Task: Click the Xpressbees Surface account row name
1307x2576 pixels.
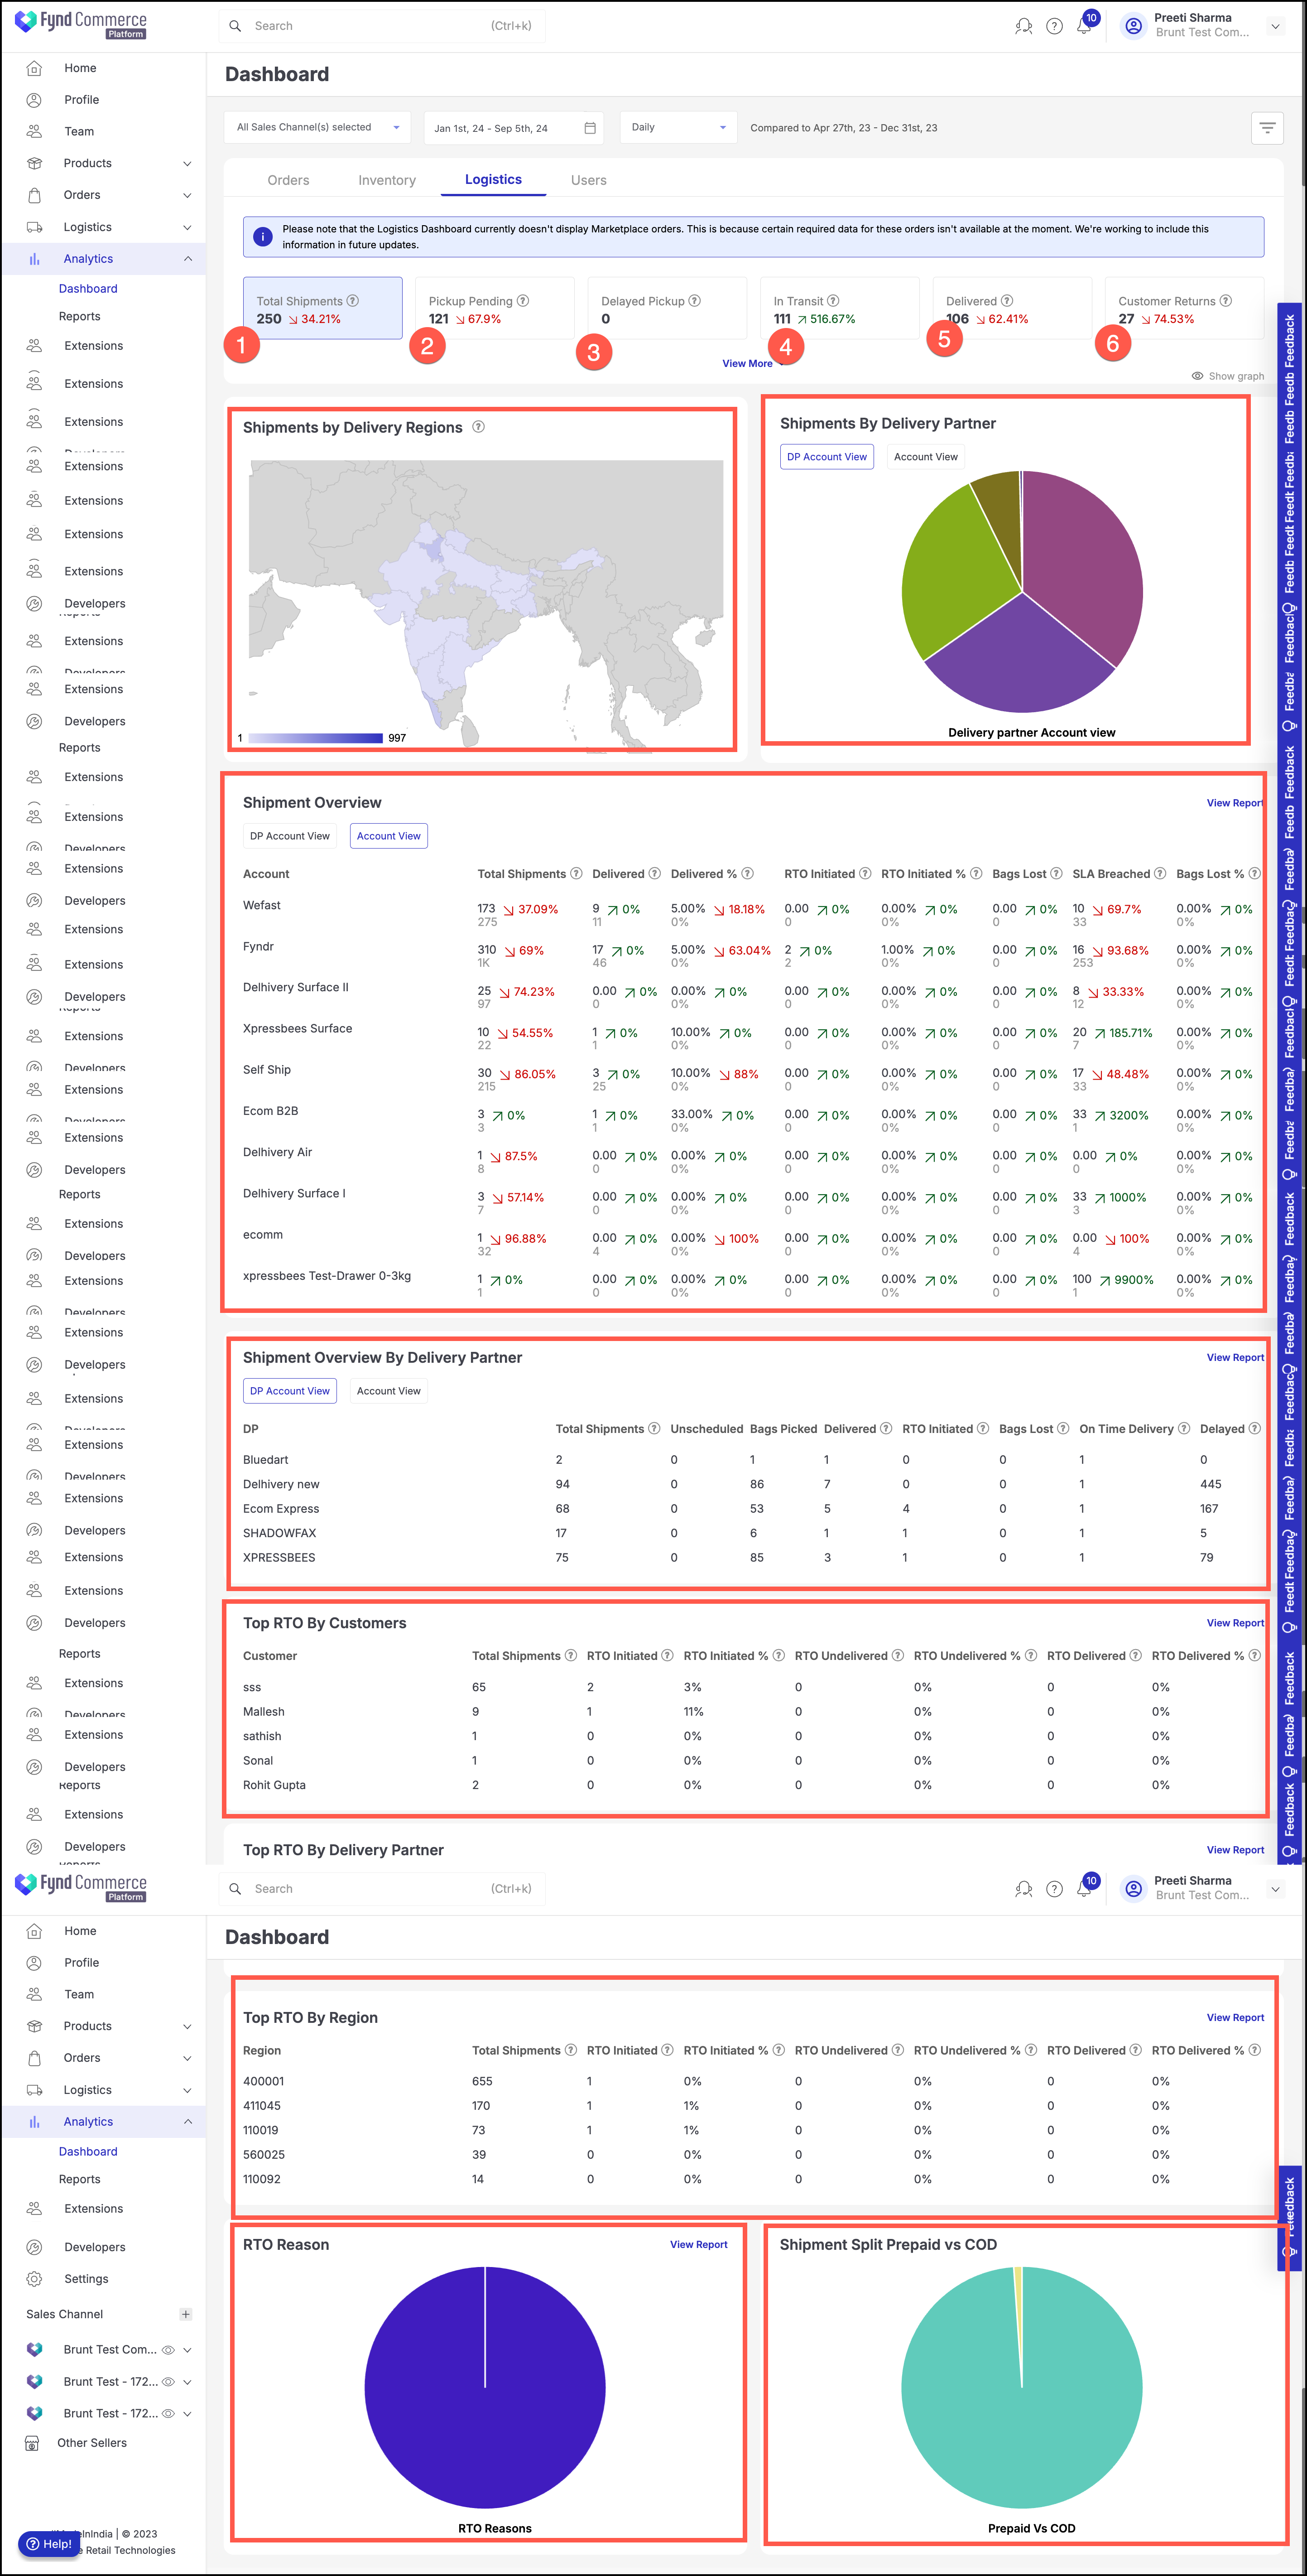Action: click(x=297, y=1028)
